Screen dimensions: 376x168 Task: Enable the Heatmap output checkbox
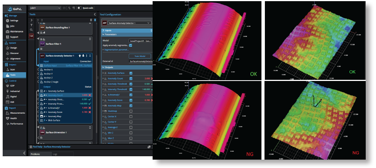131,111
